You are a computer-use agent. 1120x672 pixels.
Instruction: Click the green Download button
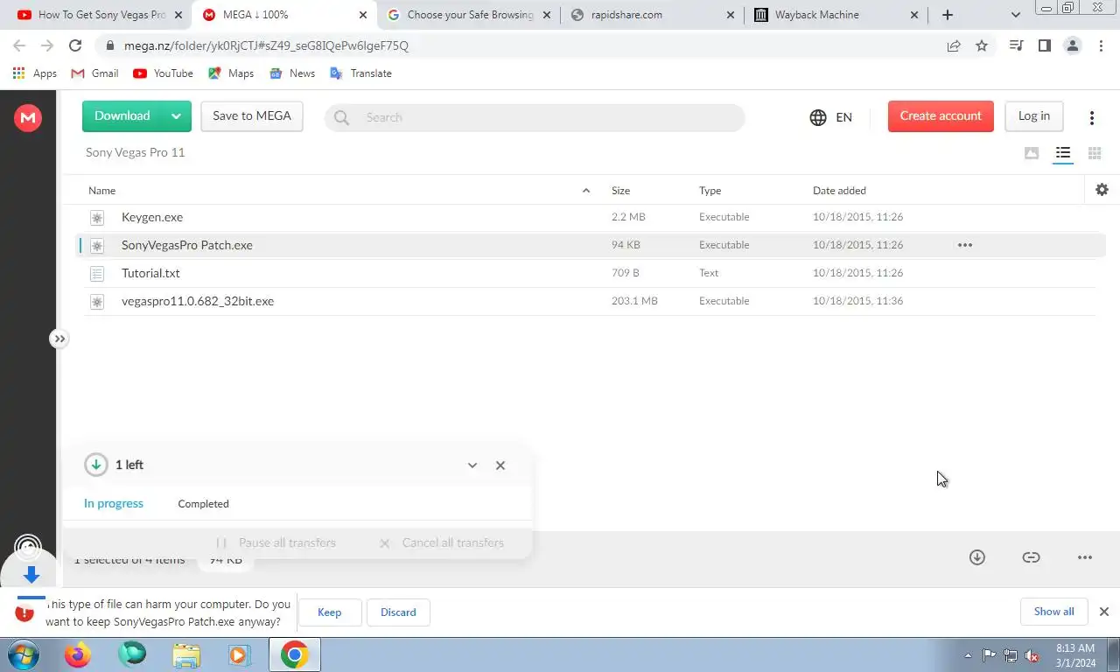click(x=122, y=116)
